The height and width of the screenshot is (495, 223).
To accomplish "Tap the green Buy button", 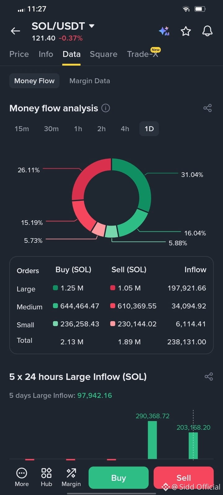I will [x=119, y=478].
